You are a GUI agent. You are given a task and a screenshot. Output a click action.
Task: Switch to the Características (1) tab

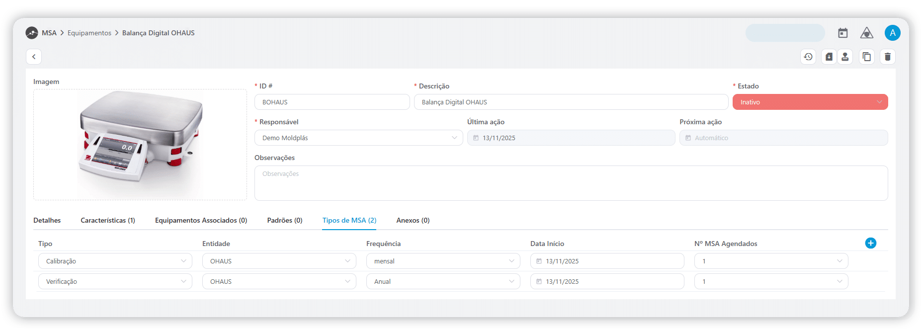click(108, 220)
